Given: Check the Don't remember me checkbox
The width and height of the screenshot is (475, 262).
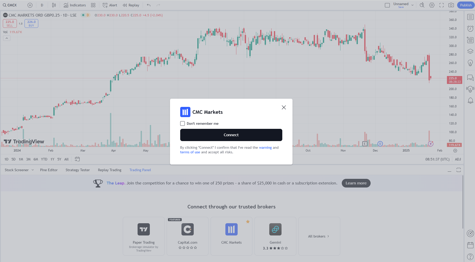Looking at the screenshot, I should (x=182, y=123).
